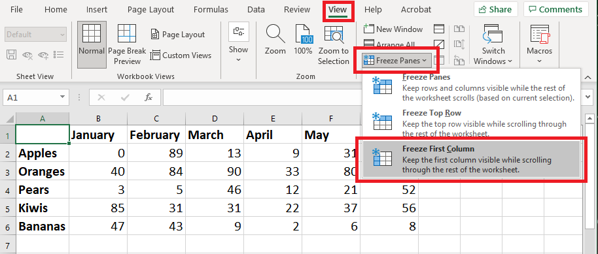Switch to the Data tab
The width and height of the screenshot is (598, 254).
point(256,10)
